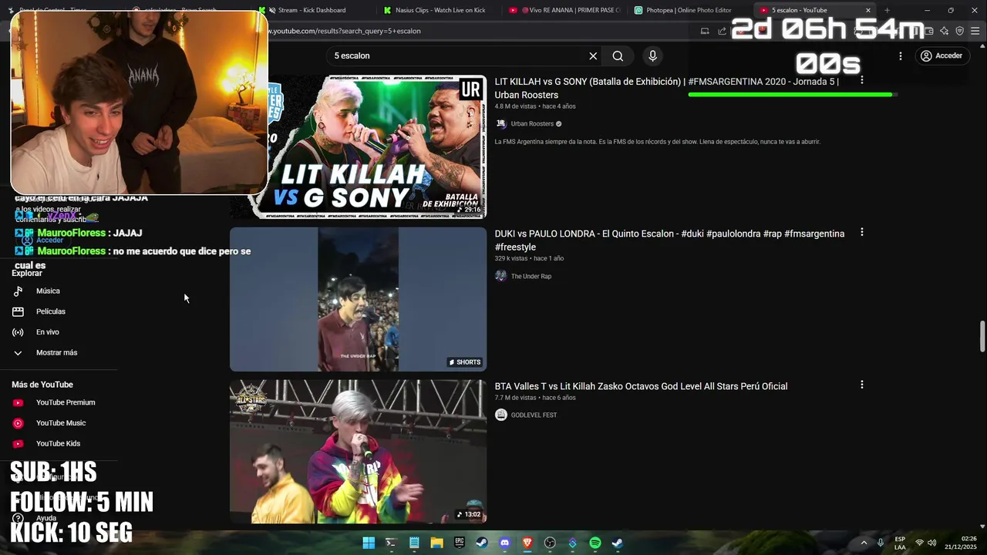Visit Urban Roosters channel name

pos(532,123)
